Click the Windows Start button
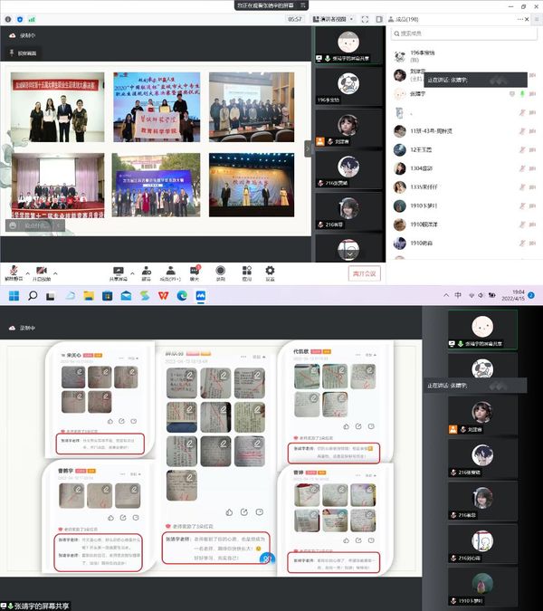Screen dimensions: 543x611 tap(14, 296)
